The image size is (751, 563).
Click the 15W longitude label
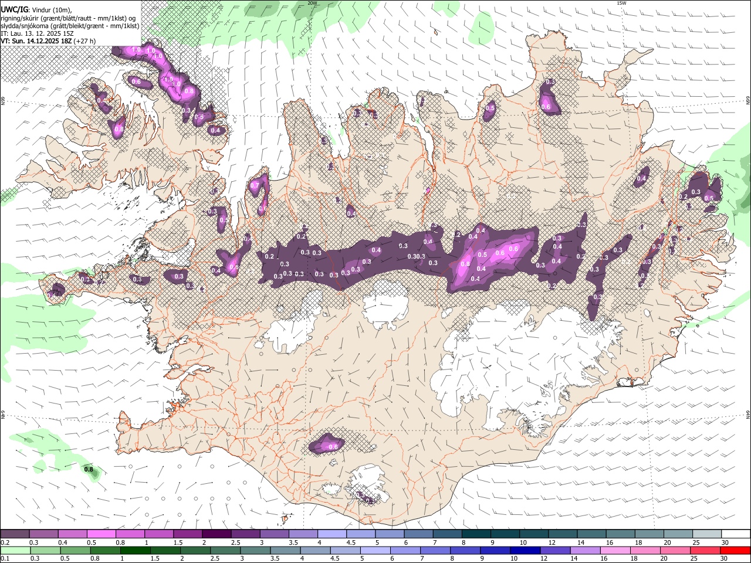coord(621,3)
